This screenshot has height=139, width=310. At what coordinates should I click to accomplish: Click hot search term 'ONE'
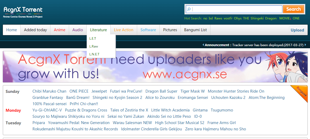pyautogui.click(x=296, y=18)
